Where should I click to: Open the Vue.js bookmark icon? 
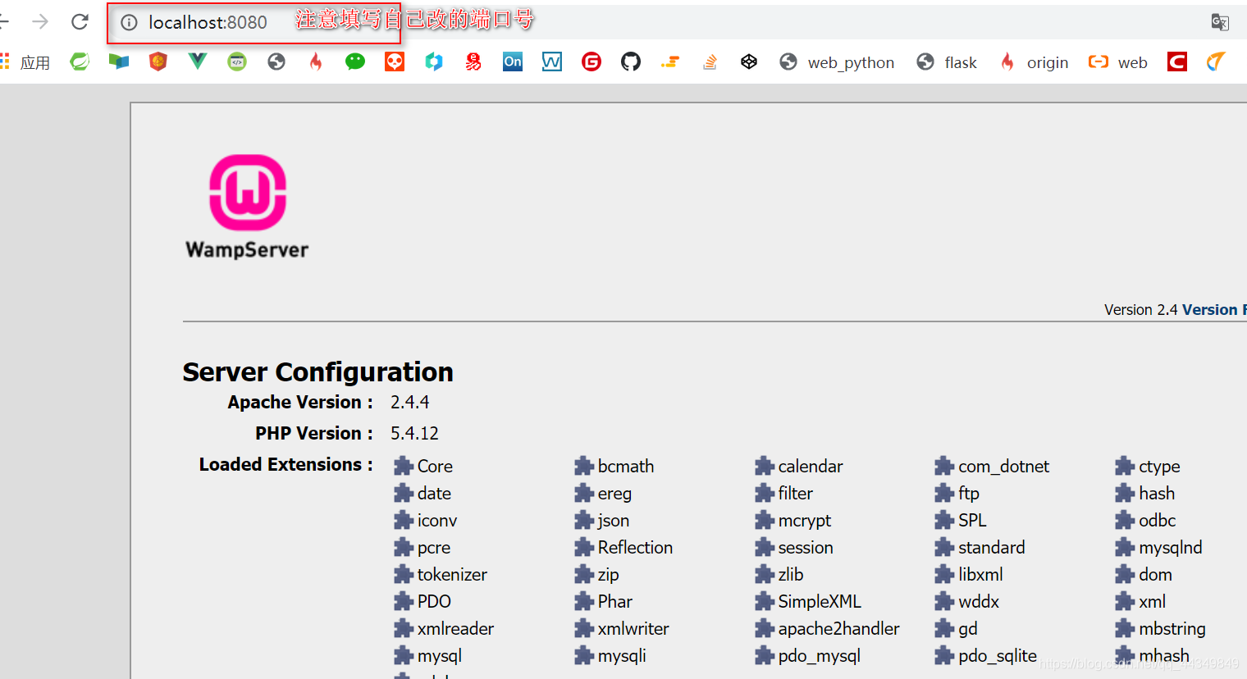point(198,62)
